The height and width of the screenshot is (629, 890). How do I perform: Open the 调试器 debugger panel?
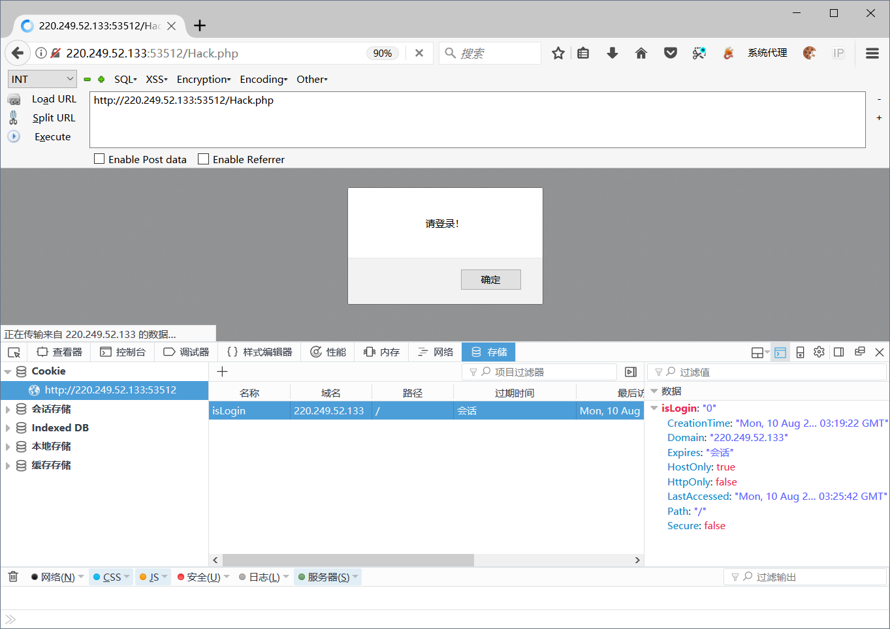pyautogui.click(x=185, y=352)
